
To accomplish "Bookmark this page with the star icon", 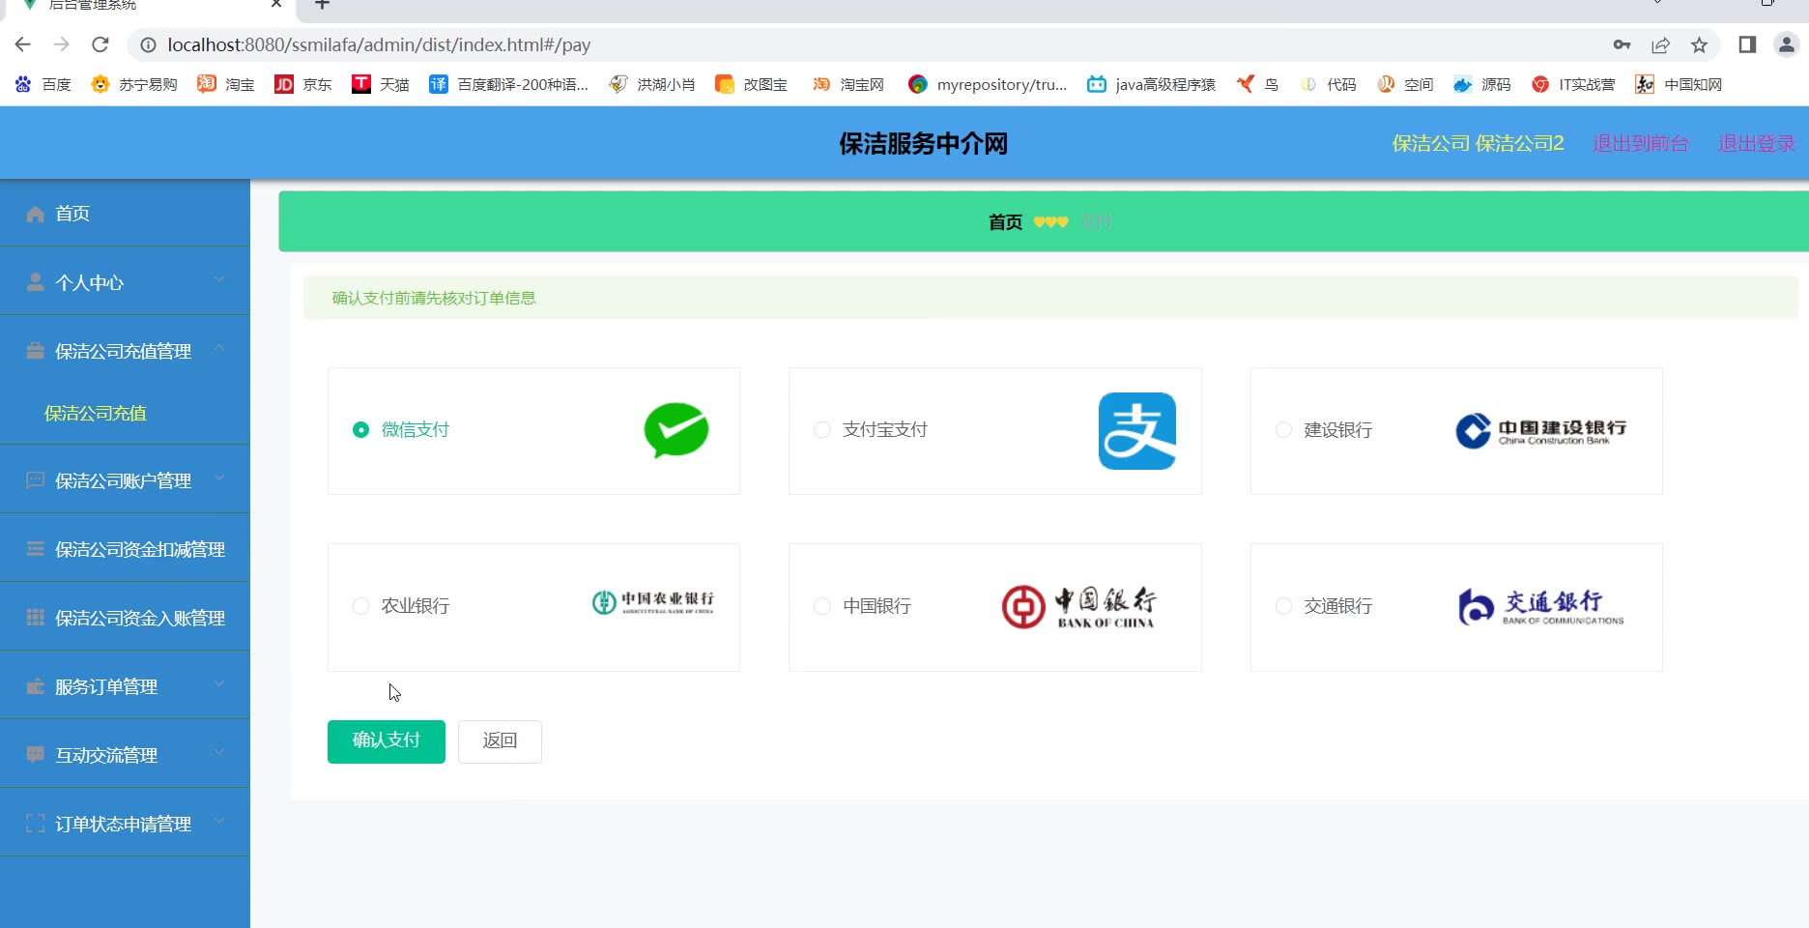I will tap(1699, 44).
